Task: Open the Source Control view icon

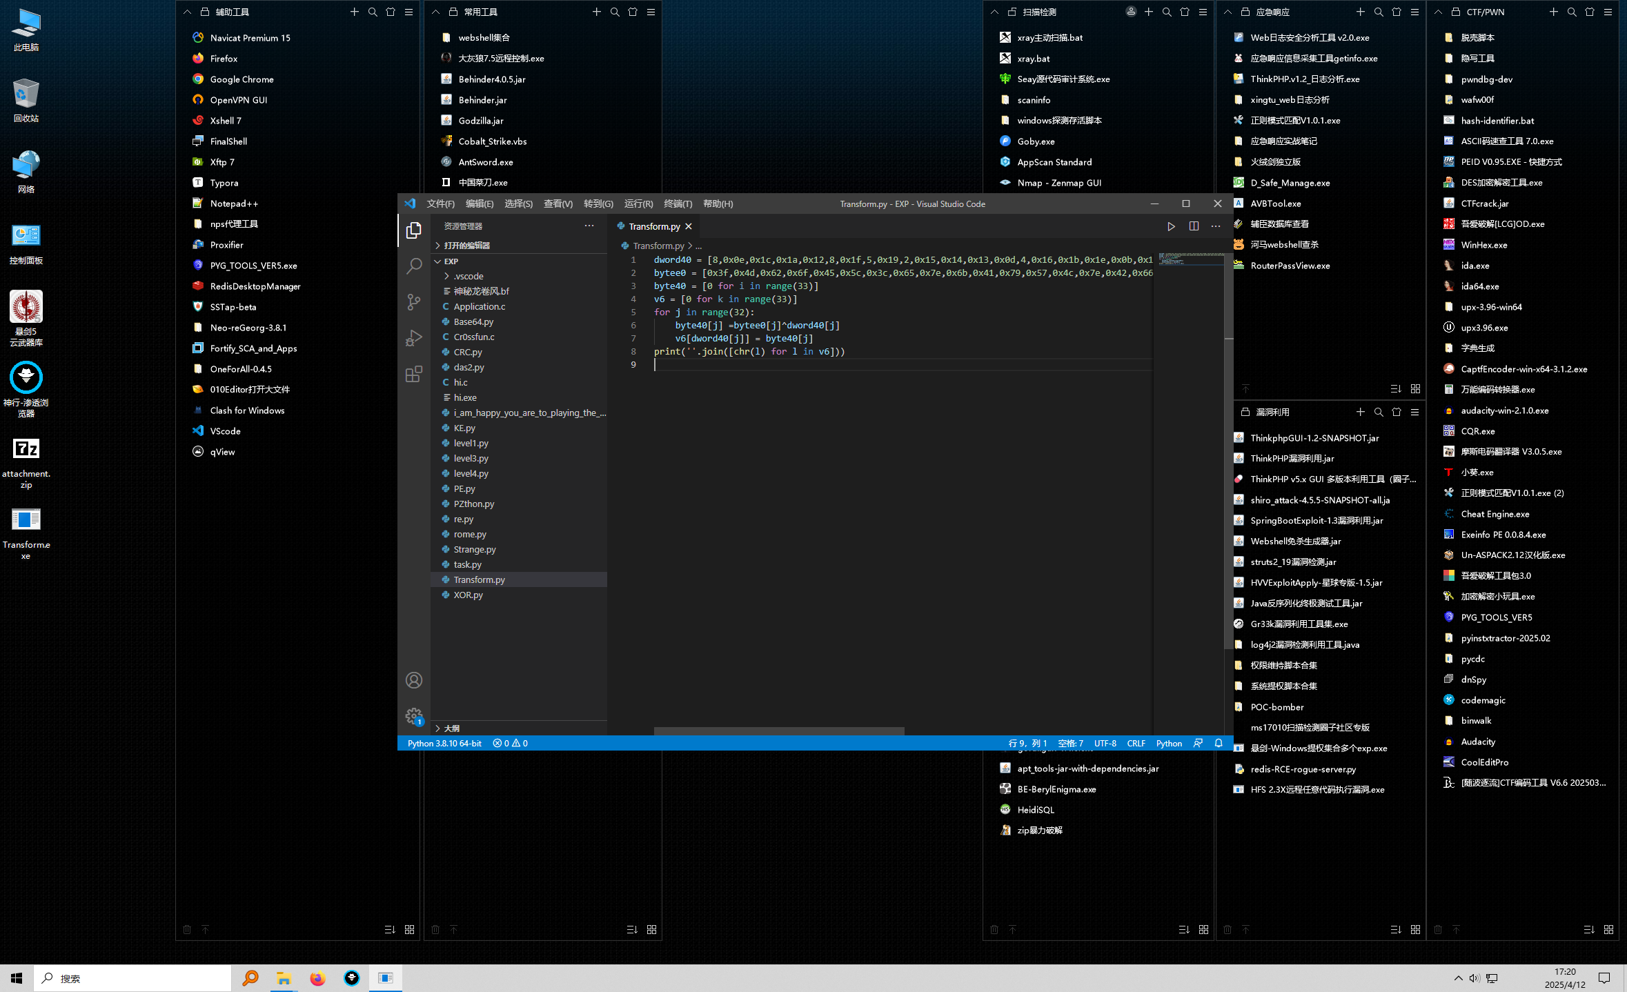Action: click(414, 302)
